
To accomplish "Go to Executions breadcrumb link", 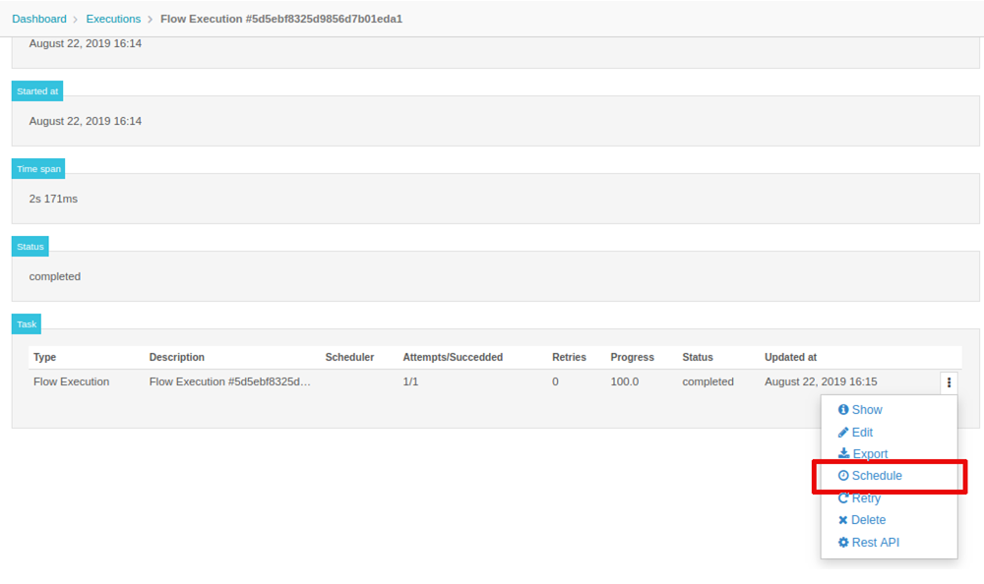I will click(x=113, y=19).
